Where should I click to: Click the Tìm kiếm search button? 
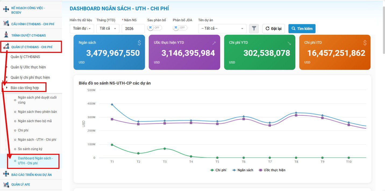tap(302, 29)
